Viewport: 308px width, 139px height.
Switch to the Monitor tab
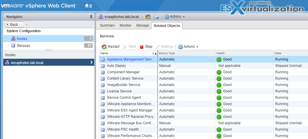126,25
